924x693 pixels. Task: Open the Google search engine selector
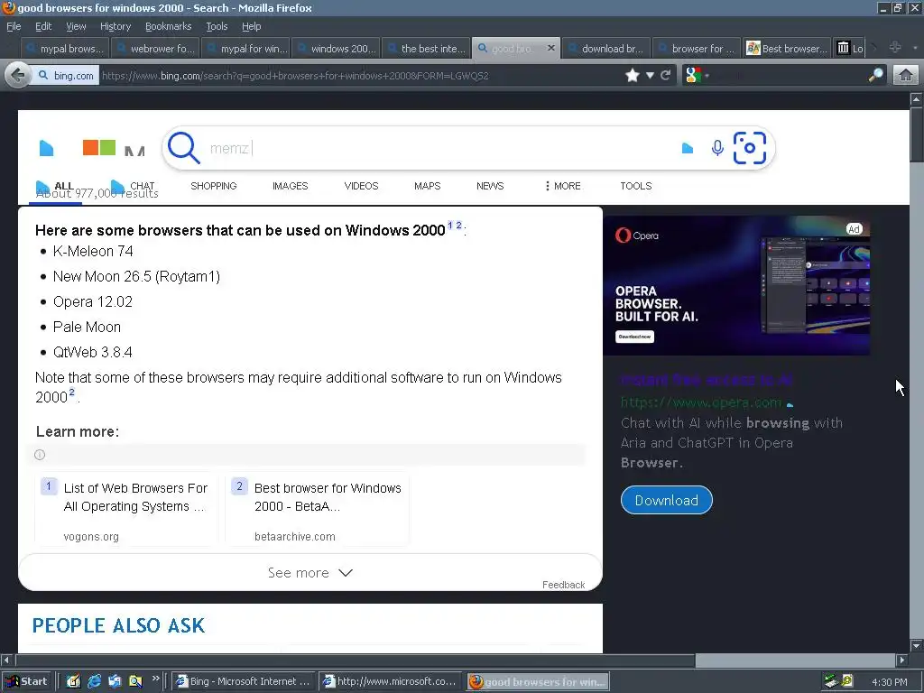pyautogui.click(x=697, y=76)
